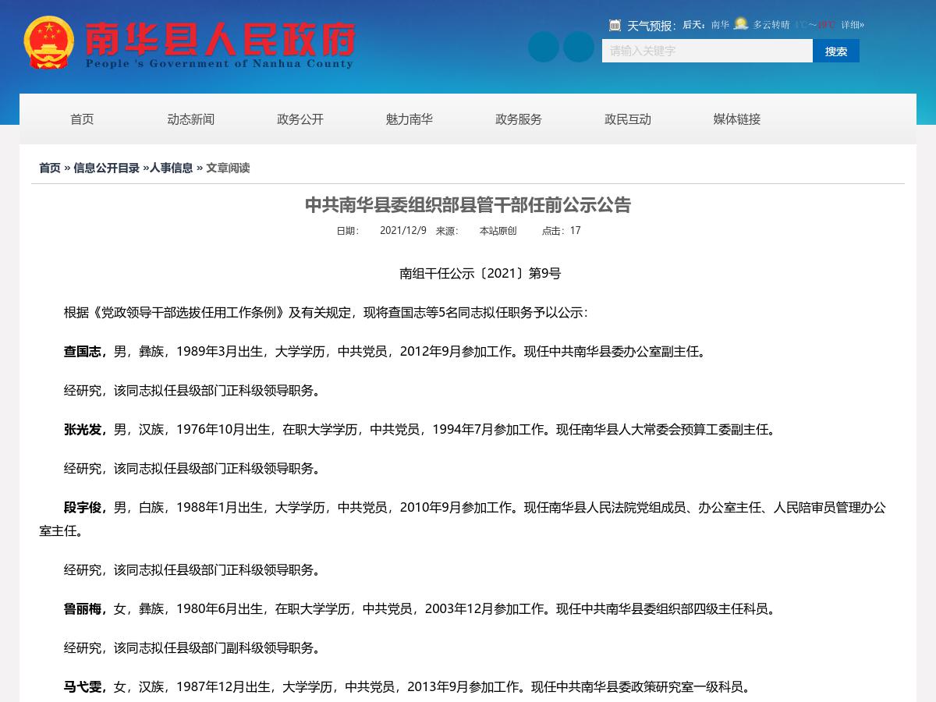Click the 信息公开目录 breadcrumb link
The width and height of the screenshot is (936, 702).
click(106, 168)
